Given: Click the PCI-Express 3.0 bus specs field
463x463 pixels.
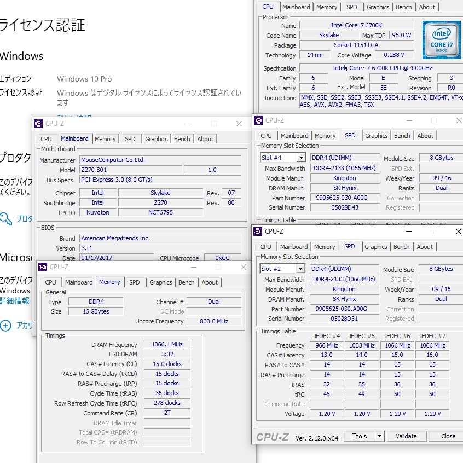Looking at the screenshot, I should pyautogui.click(x=160, y=180).
